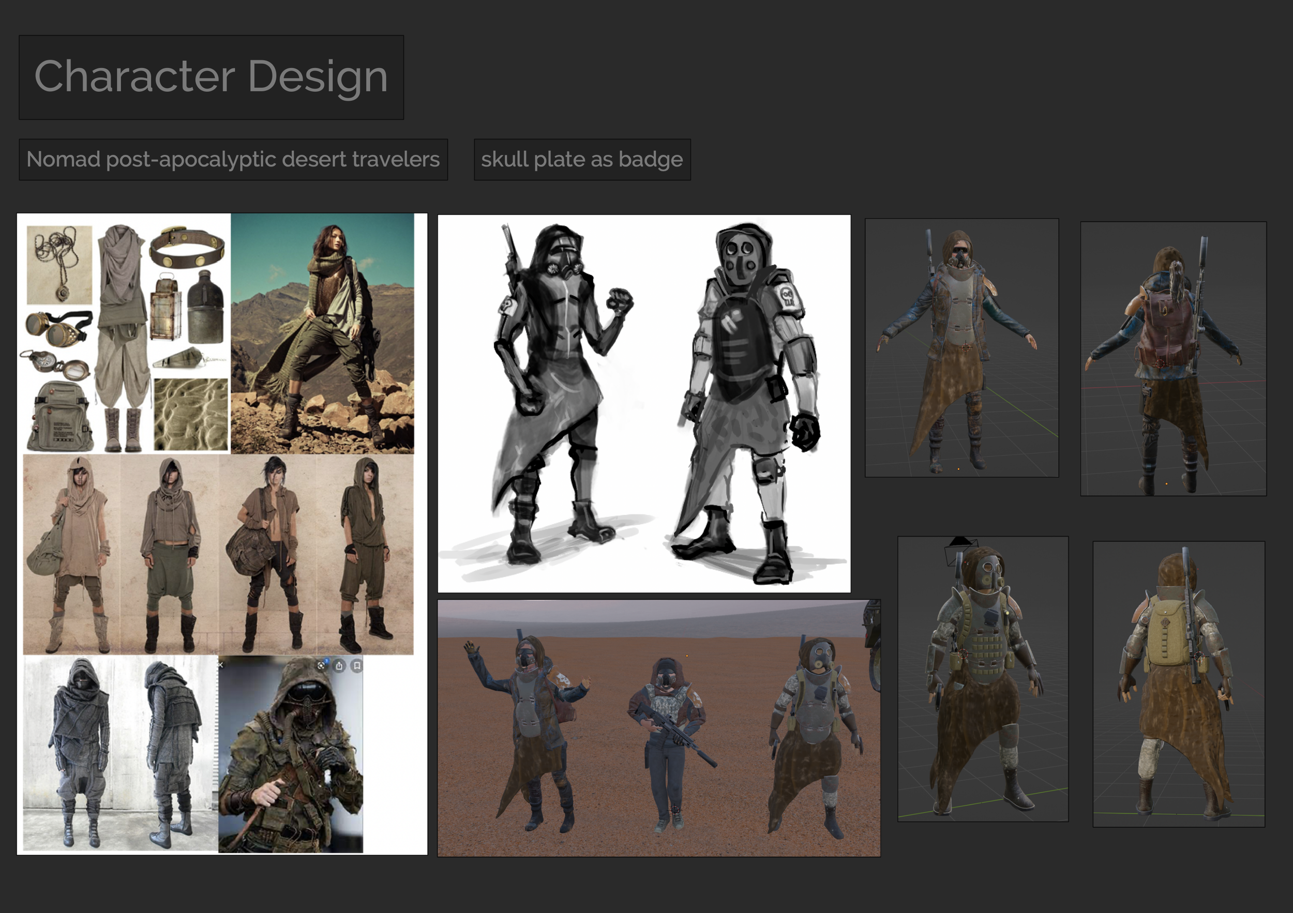Viewport: 1293px width, 913px height.
Task: Click the bookmark save icon
Action: (x=357, y=666)
